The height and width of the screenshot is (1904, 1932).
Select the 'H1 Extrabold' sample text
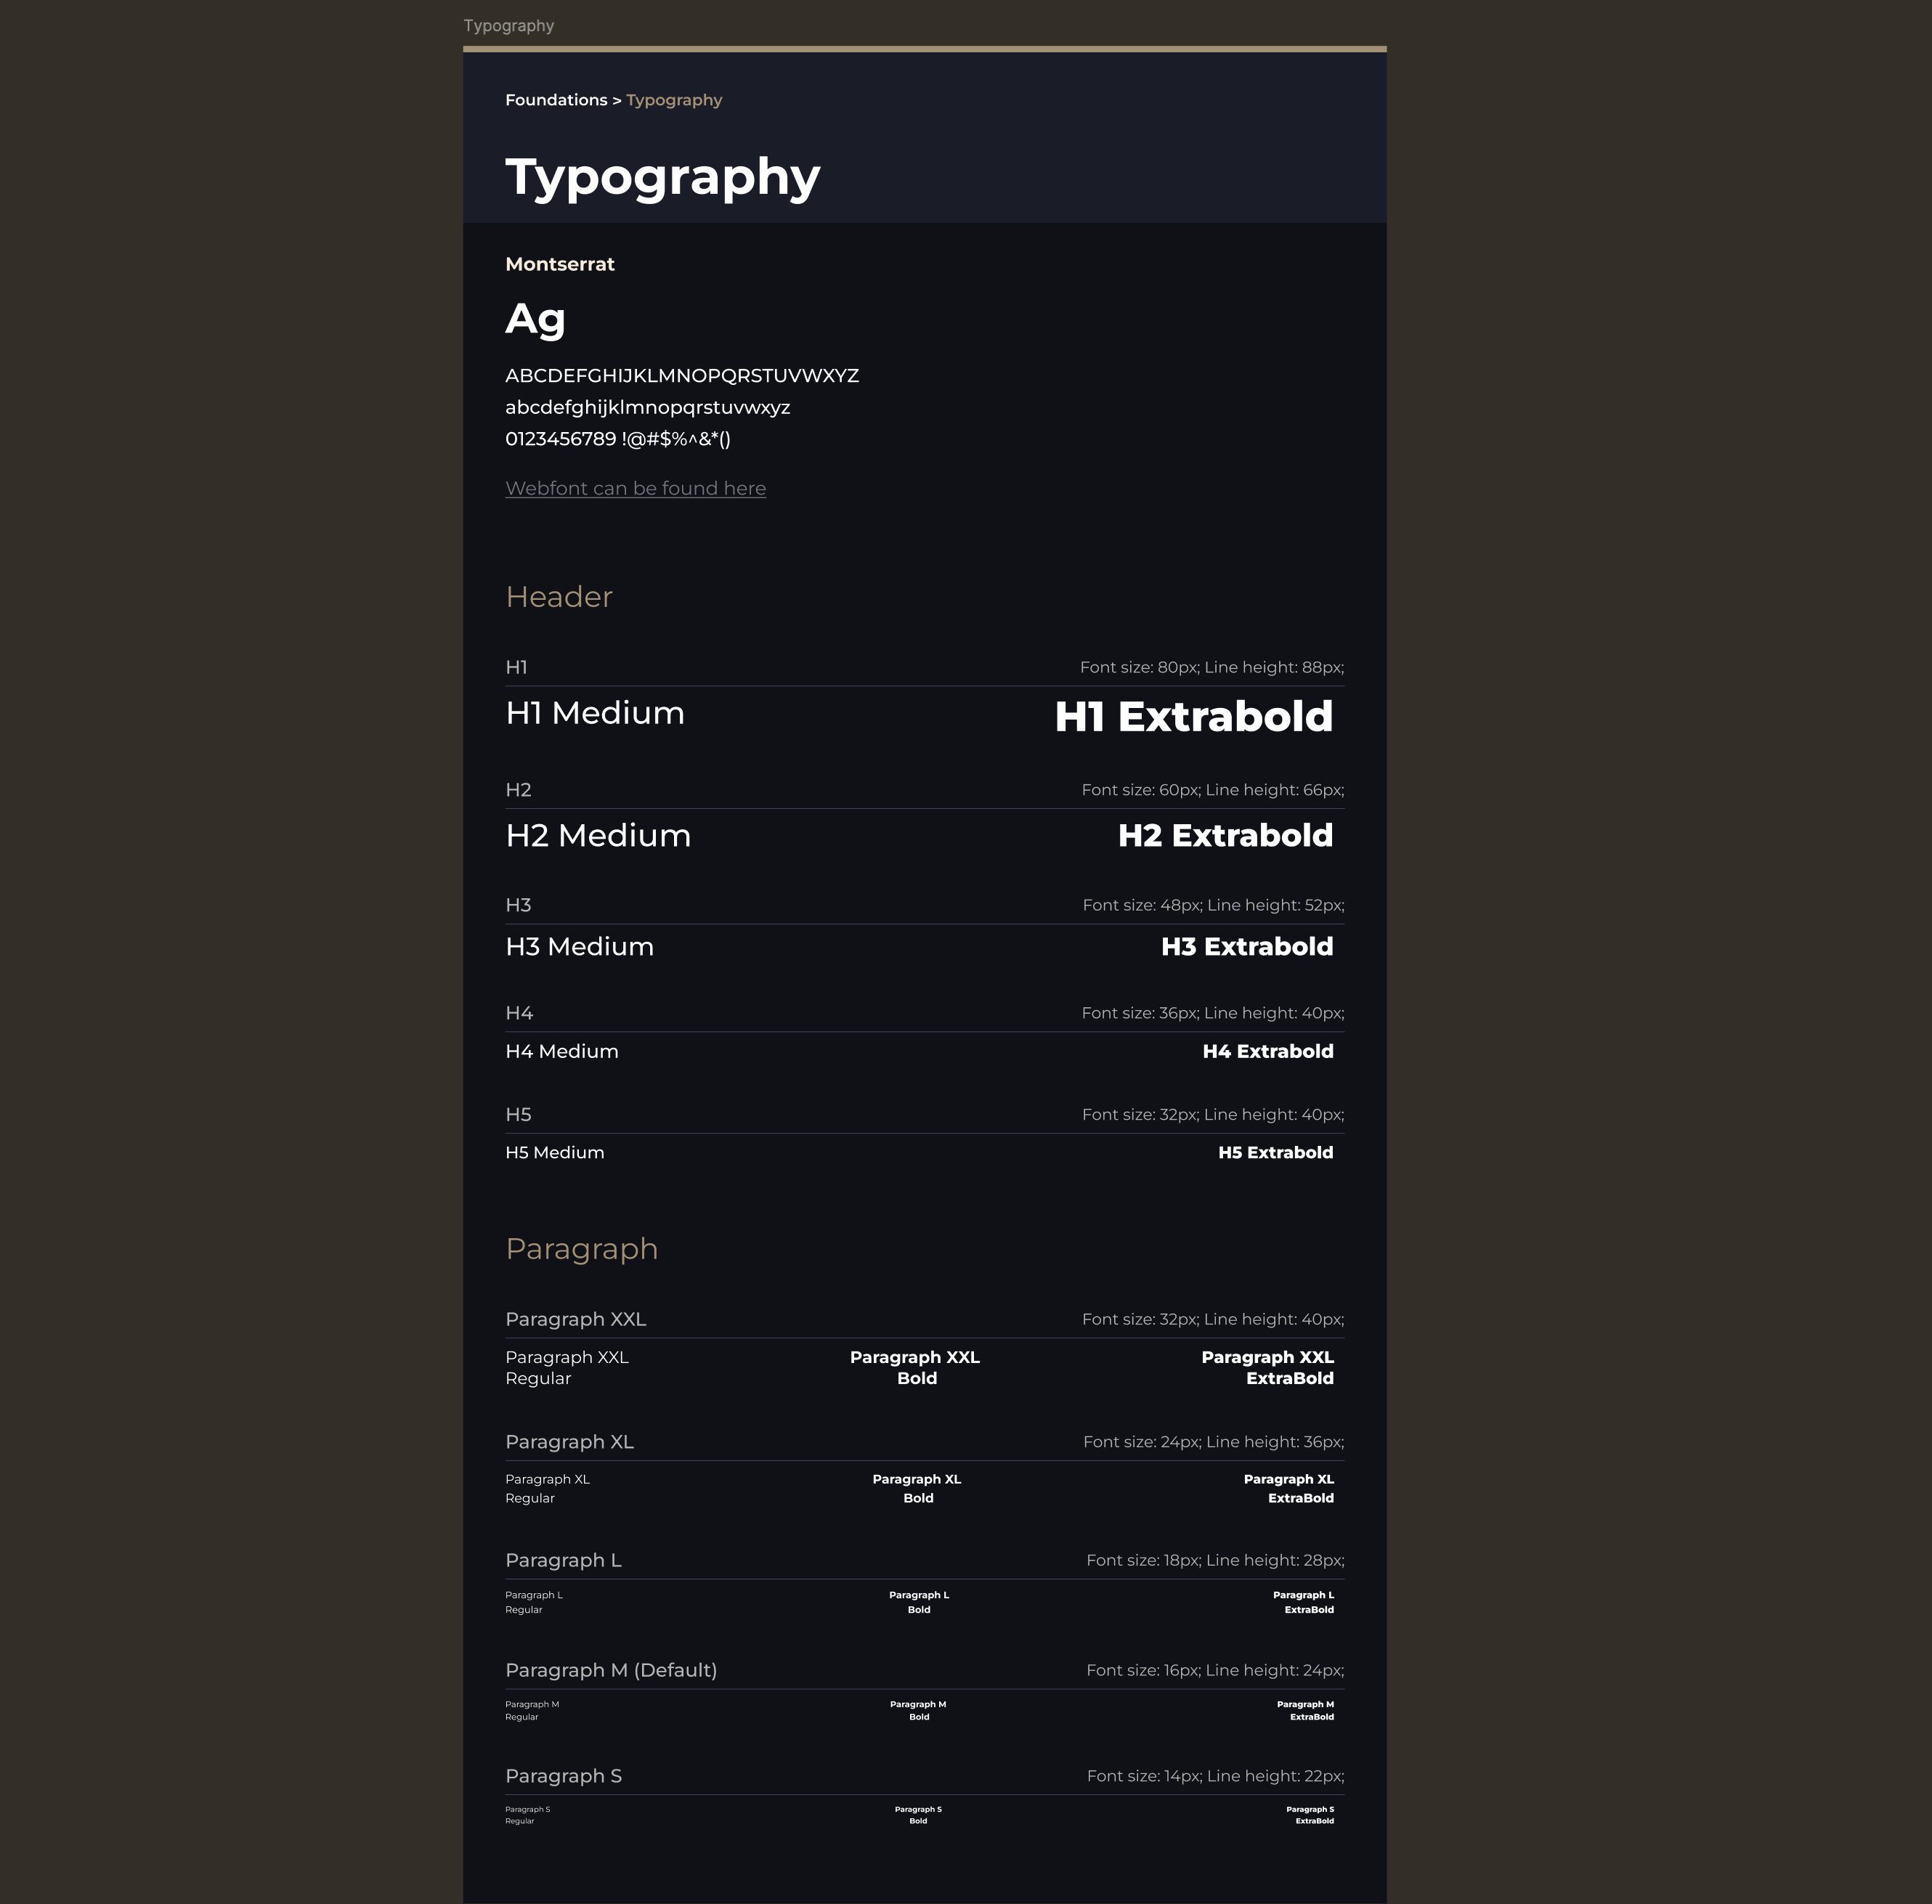pyautogui.click(x=1194, y=716)
